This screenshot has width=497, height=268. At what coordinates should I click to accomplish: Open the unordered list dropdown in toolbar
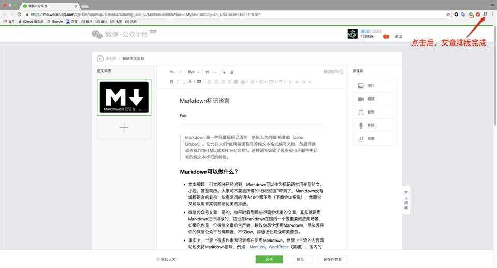(x=281, y=82)
